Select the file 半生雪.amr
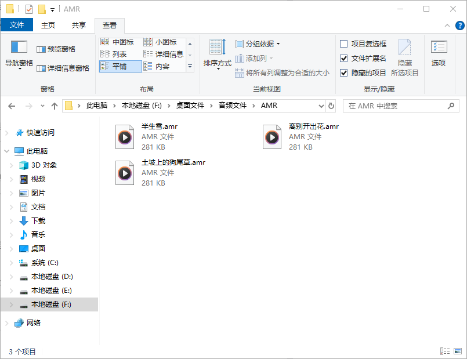 [x=147, y=137]
